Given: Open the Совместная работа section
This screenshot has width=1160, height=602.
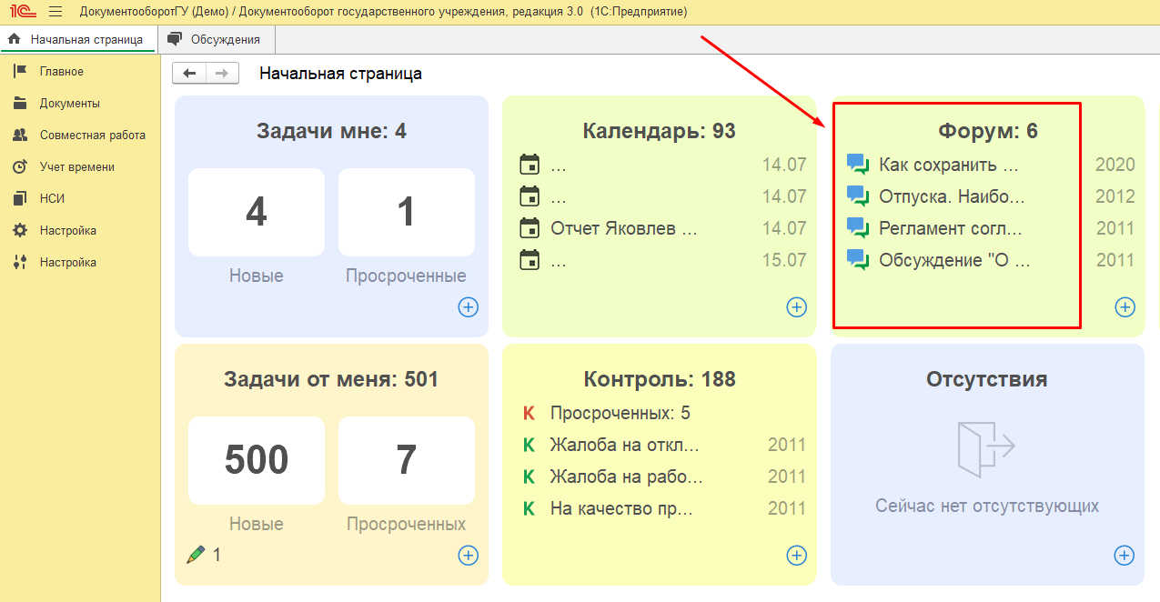Looking at the screenshot, I should pos(92,135).
